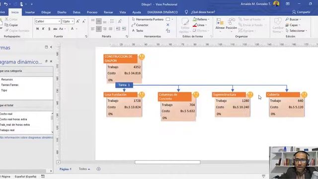
Task: Apply font color with the A button
Action: coord(72,29)
